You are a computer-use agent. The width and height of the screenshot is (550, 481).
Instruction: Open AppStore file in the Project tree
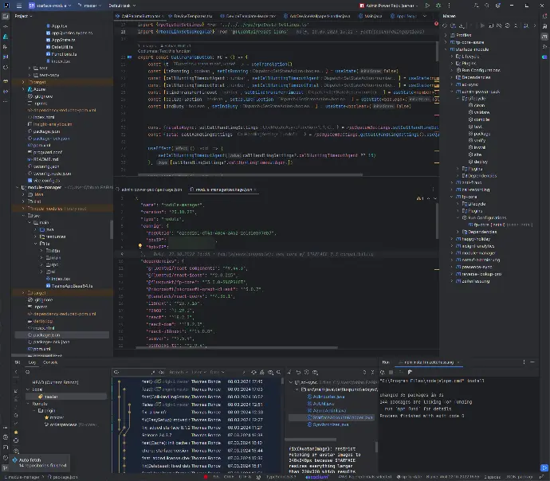point(61,40)
